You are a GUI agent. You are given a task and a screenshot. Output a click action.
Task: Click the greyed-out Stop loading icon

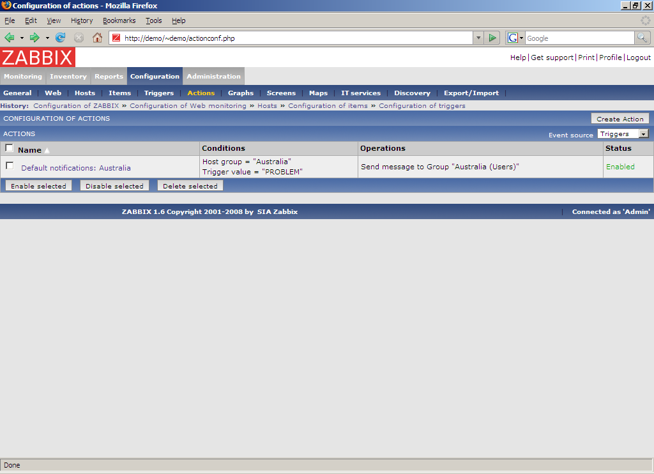coord(79,38)
